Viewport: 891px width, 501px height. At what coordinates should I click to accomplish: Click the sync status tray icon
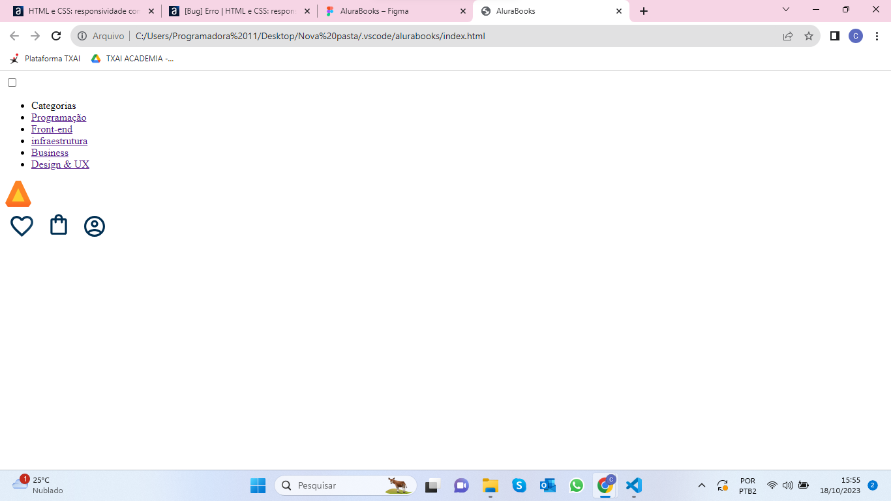tap(723, 485)
